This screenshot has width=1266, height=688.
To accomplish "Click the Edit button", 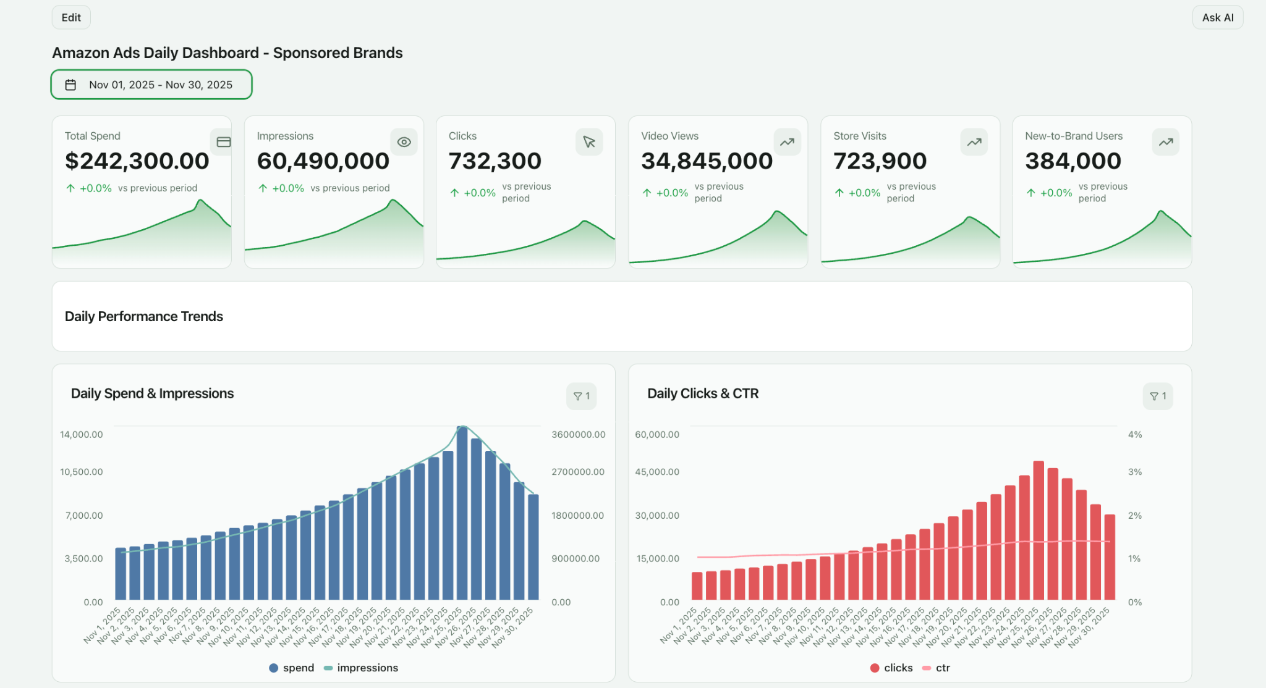I will (70, 17).
